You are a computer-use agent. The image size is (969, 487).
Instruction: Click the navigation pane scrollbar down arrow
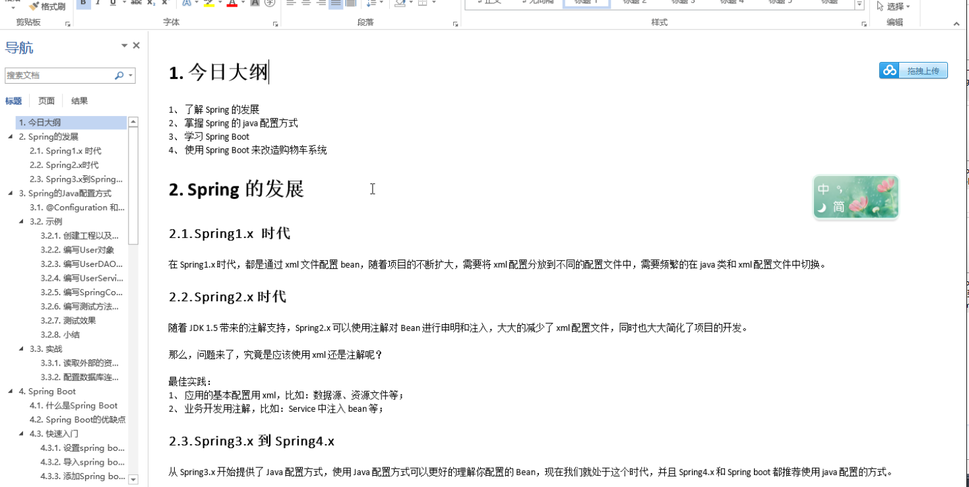pos(133,479)
